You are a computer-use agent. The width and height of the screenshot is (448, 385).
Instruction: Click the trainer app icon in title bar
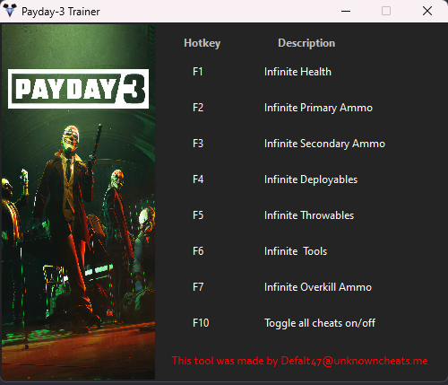coord(9,11)
